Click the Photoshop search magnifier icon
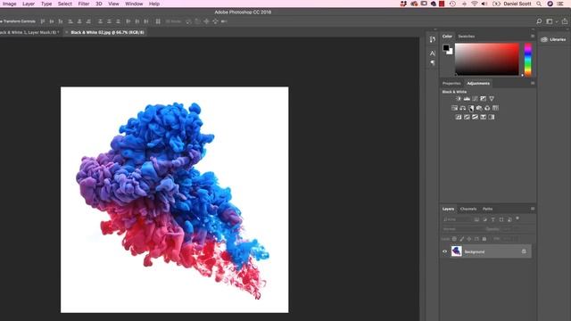571x321 pixels. tap(539, 21)
